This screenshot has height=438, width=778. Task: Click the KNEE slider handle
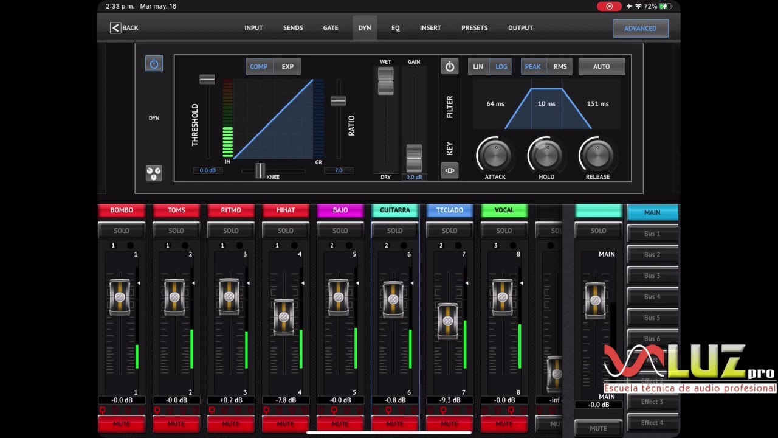pyautogui.click(x=260, y=171)
